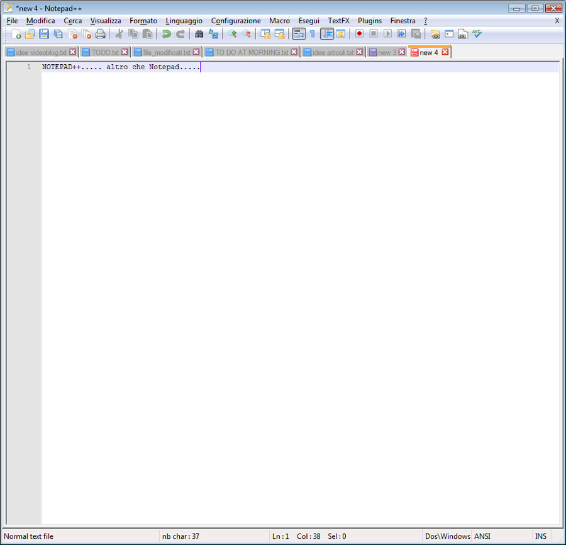
Task: Click the Close document toolbar icon
Action: tap(72, 34)
